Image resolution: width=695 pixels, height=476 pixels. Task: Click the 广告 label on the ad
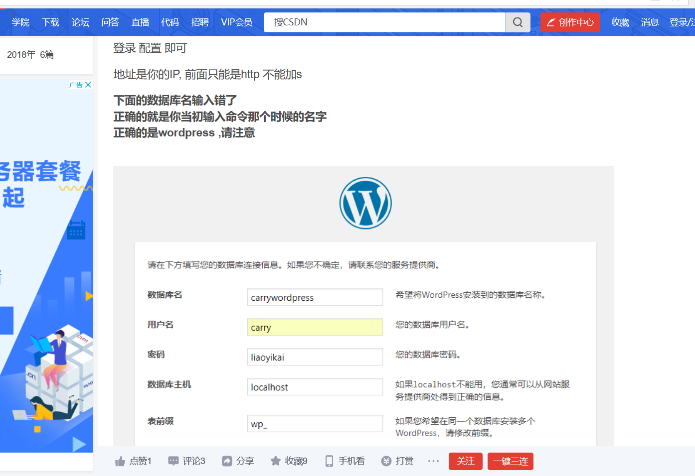click(x=76, y=85)
